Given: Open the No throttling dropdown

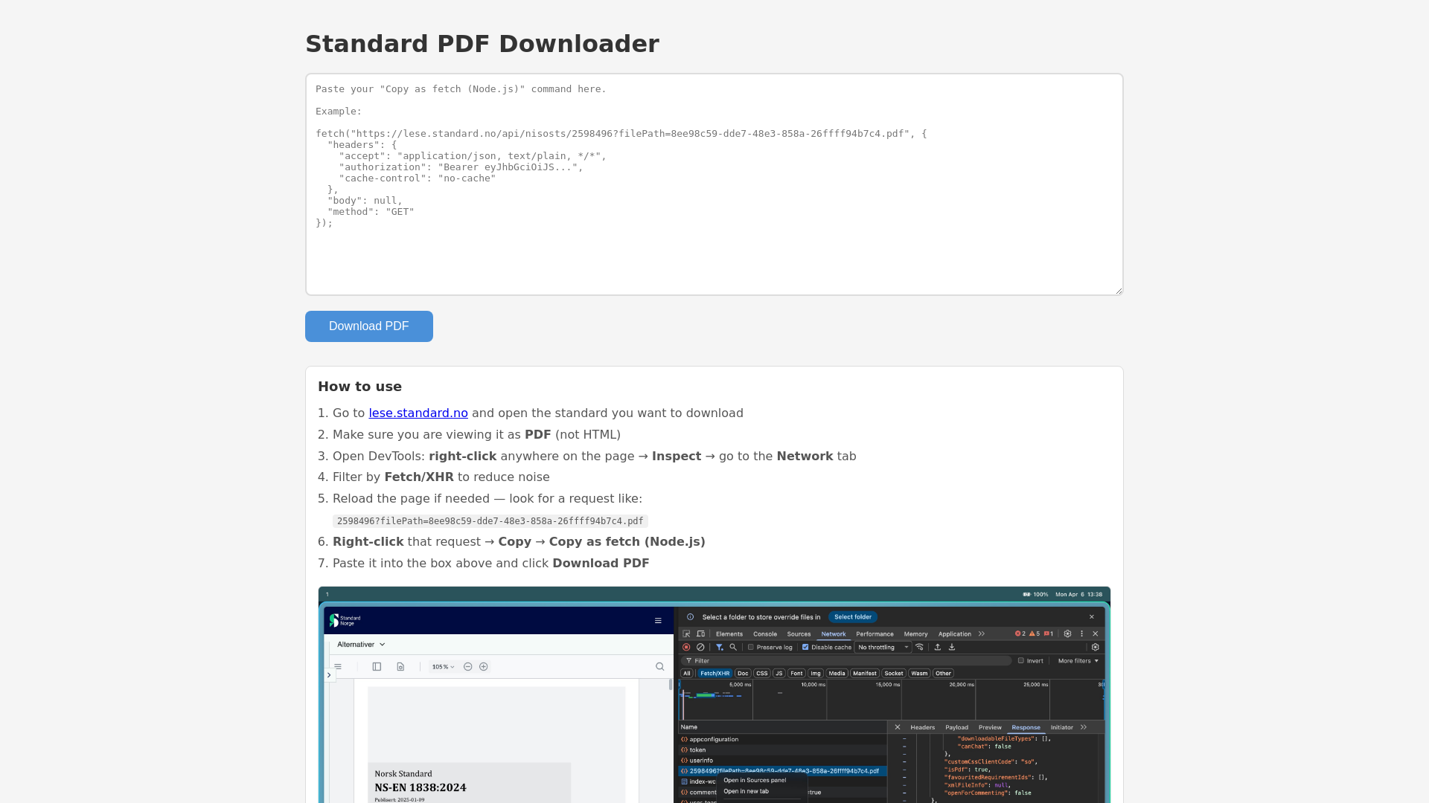Looking at the screenshot, I should click(x=883, y=648).
